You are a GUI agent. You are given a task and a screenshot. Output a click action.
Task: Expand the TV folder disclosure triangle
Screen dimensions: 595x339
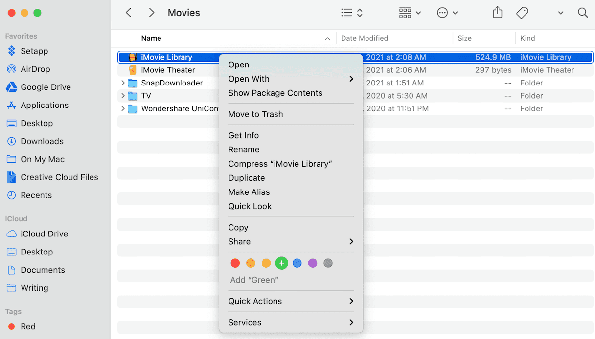123,96
